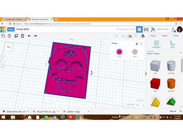This screenshot has width=183, height=137.
Task: Click the Group shapes icon
Action: (x=123, y=36)
